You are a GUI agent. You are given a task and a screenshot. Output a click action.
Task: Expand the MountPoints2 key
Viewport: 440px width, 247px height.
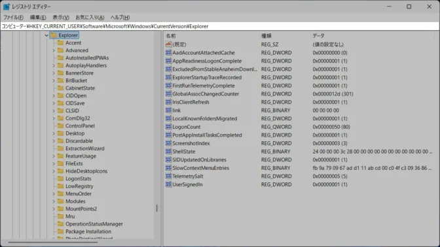pyautogui.click(x=54, y=209)
